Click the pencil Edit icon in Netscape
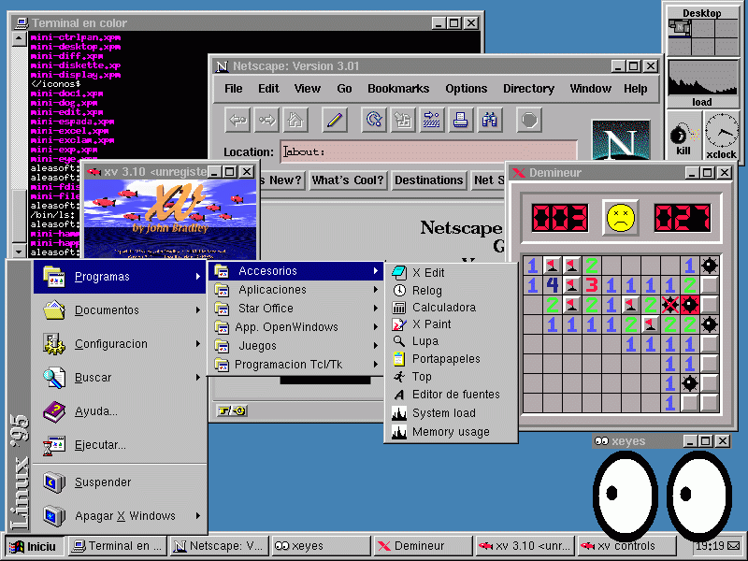 tap(335, 120)
